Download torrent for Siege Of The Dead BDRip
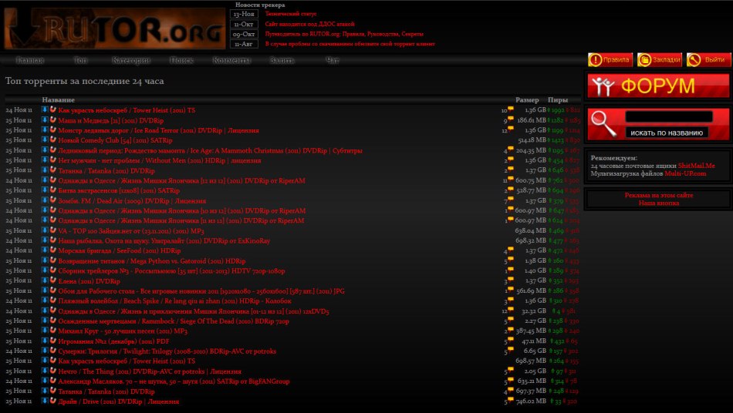Screen dimensions: 733x413 click(45, 321)
